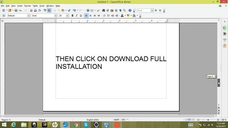228x128 pixels.
Task: Open sidebar Navigator compass icon
Action: (x=225, y=46)
